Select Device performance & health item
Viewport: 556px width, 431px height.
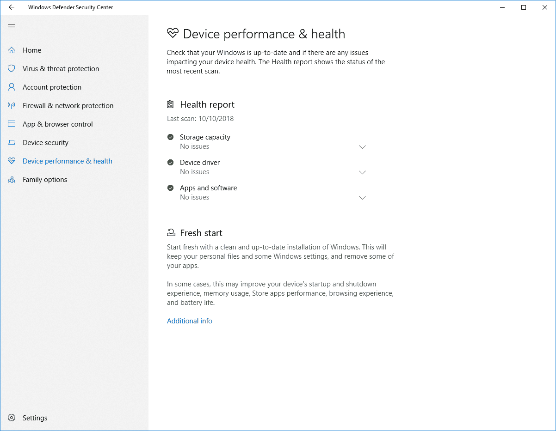[x=68, y=161]
